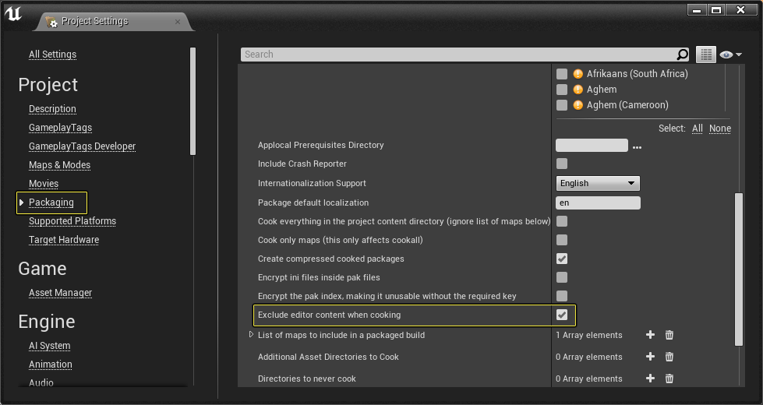The image size is (763, 405).
Task: Open the property matrix grid view icon
Action: (706, 55)
